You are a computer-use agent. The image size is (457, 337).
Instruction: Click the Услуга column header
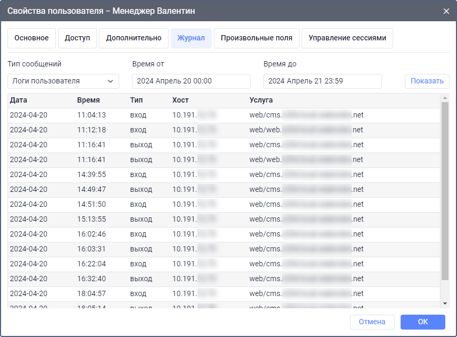[x=261, y=100]
